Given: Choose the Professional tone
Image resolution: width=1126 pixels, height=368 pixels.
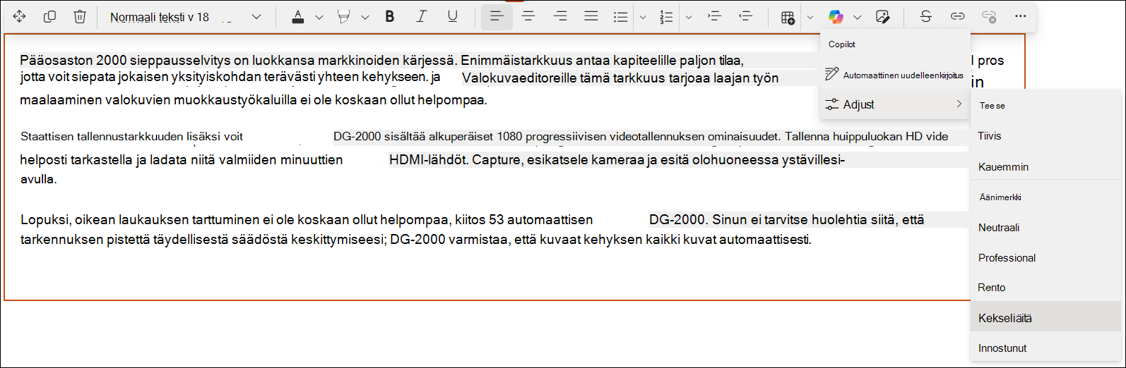Looking at the screenshot, I should click(1045, 258).
